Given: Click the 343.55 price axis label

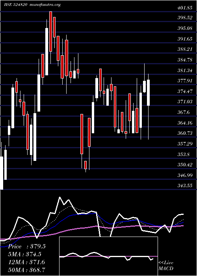Looking at the screenshot, I should (184, 186).
